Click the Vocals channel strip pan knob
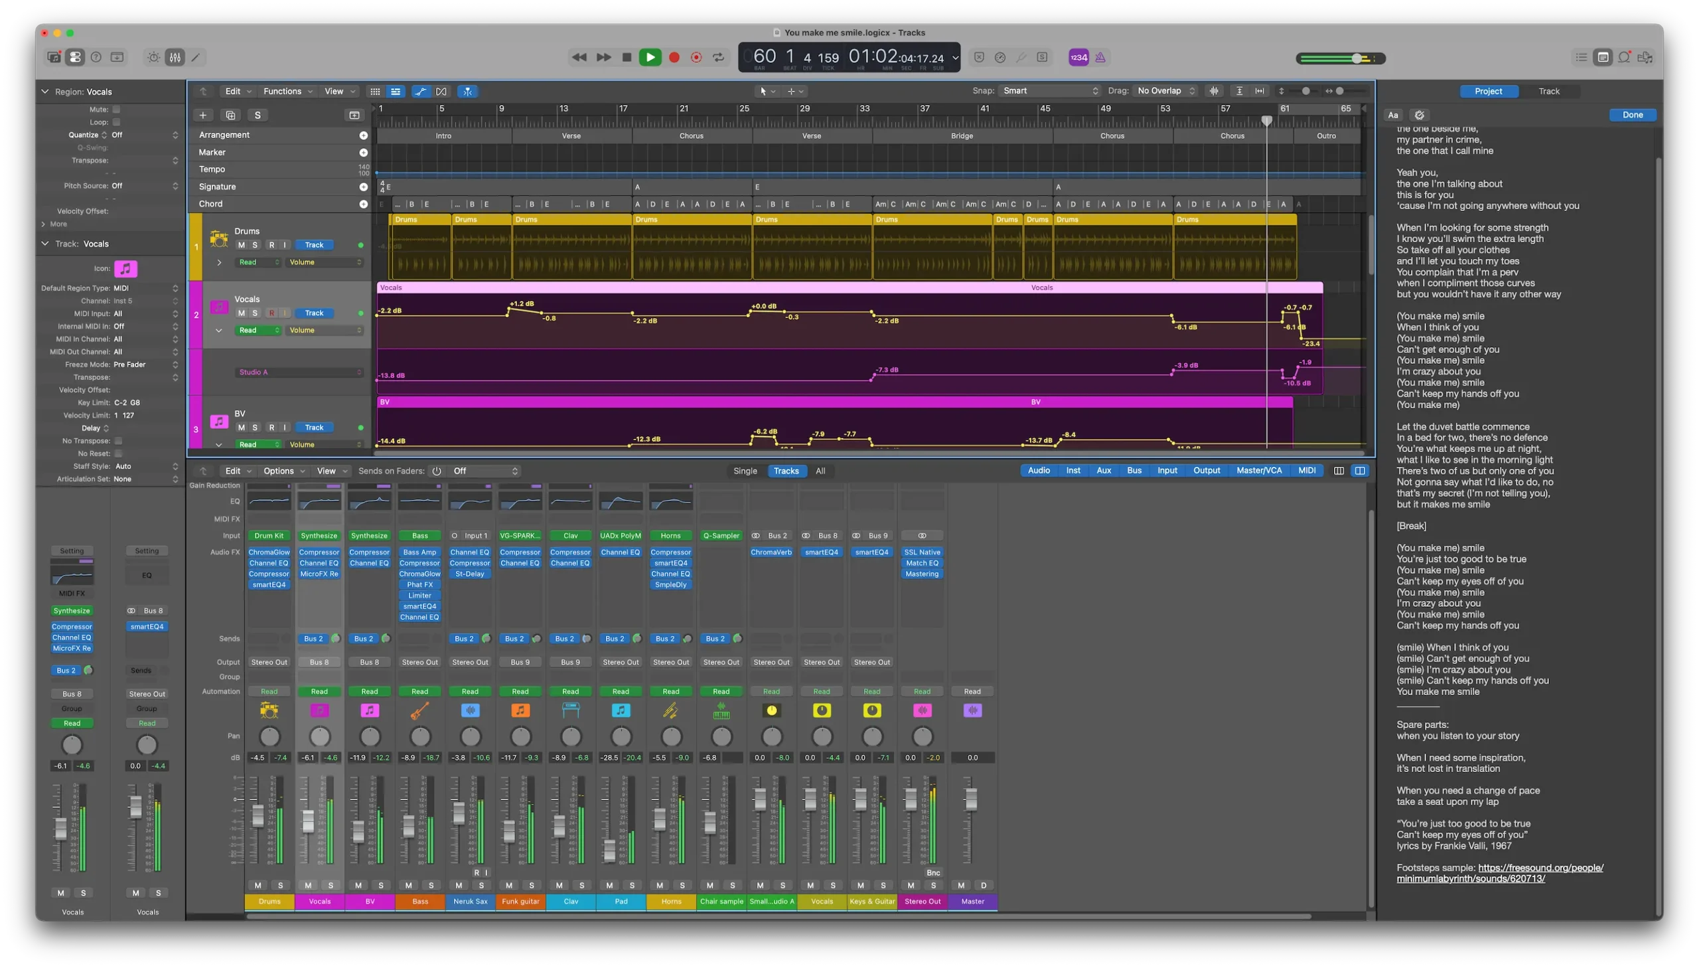The height and width of the screenshot is (968, 1699). 320,737
